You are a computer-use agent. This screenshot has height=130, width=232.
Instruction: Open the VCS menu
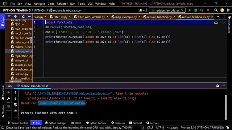(x=90, y=4)
